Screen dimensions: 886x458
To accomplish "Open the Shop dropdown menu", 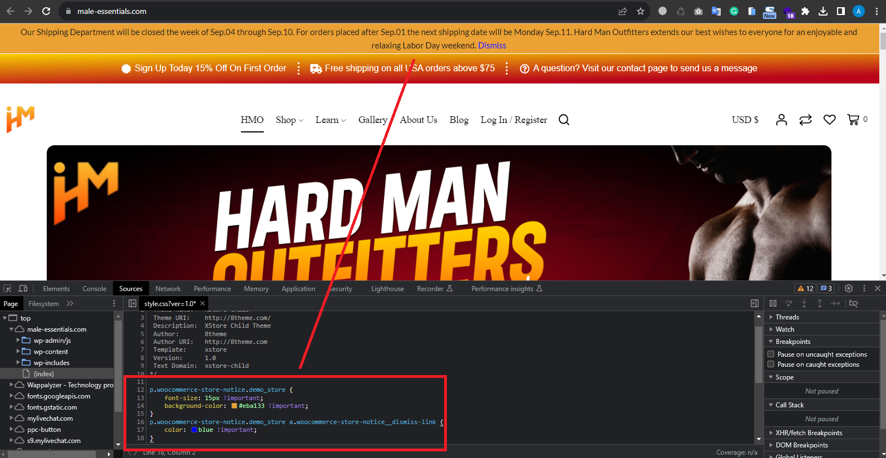I will [289, 120].
